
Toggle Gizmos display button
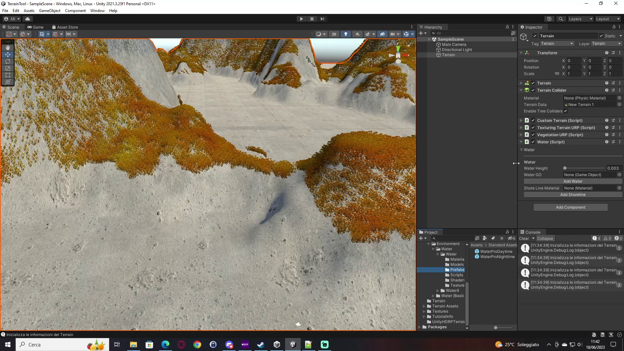click(406, 34)
